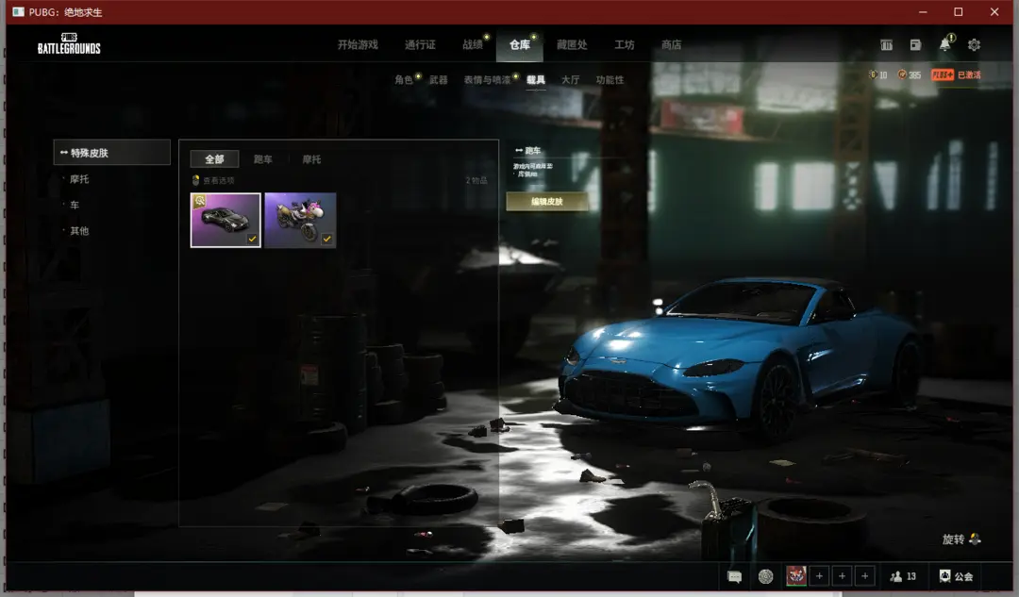Click the first plus team invite slot
This screenshot has height=597, width=1019.
(820, 576)
